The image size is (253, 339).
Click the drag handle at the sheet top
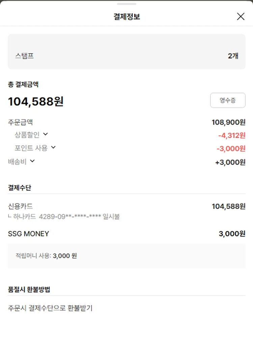(x=126, y=4)
